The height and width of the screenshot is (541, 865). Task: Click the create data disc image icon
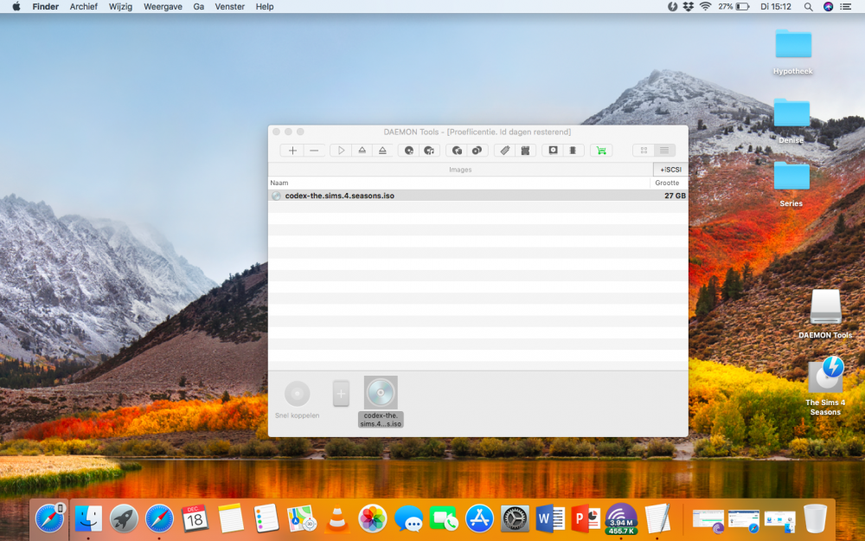click(x=409, y=151)
